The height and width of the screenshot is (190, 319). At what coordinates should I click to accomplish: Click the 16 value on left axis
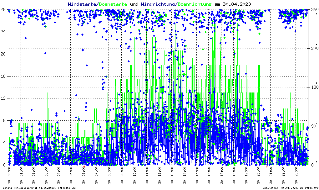(4, 76)
